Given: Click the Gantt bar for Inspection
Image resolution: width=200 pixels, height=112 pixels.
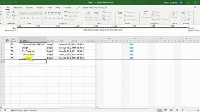Looking at the screenshot, I should pos(131,58).
